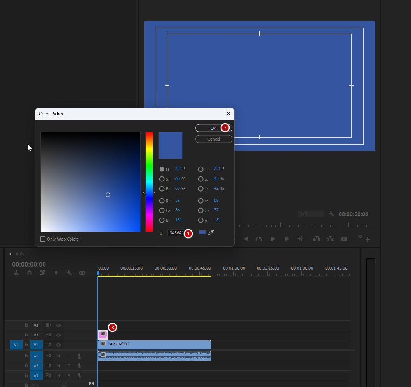Click the vertical rainbow hue slider

pos(149,181)
